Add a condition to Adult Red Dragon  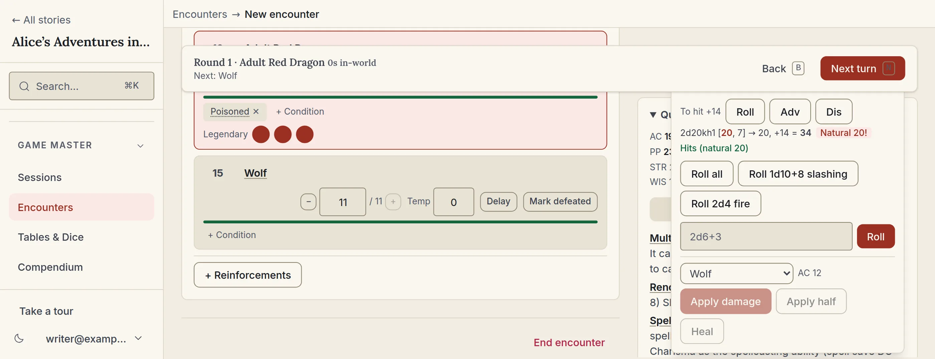pos(300,111)
